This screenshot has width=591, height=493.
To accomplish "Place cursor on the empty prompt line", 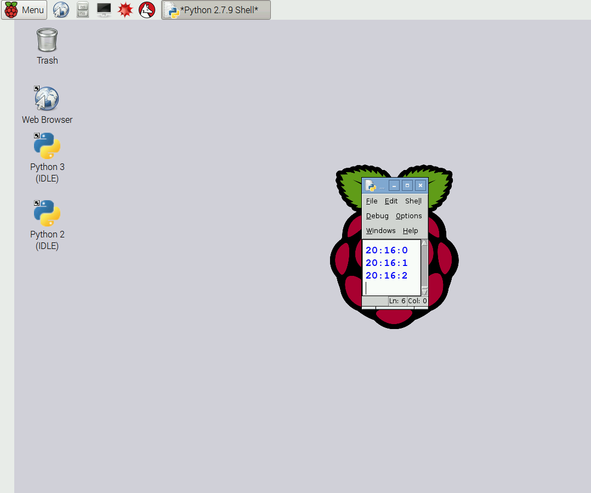I will (x=391, y=288).
